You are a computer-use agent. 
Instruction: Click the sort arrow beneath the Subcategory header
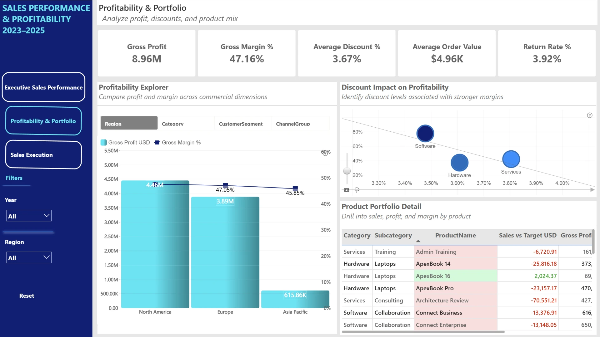(418, 241)
